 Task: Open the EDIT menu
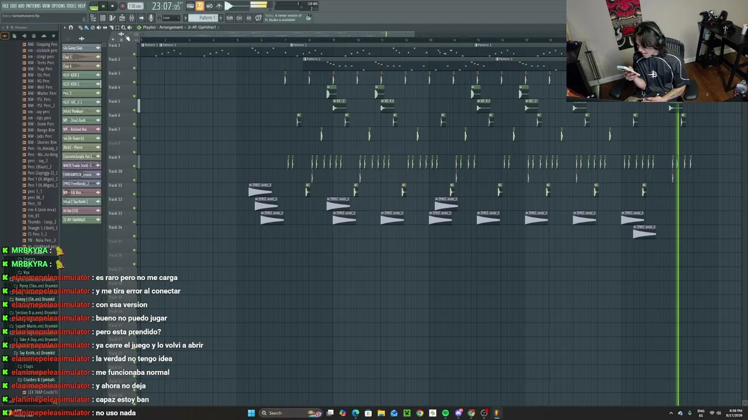click(x=13, y=6)
